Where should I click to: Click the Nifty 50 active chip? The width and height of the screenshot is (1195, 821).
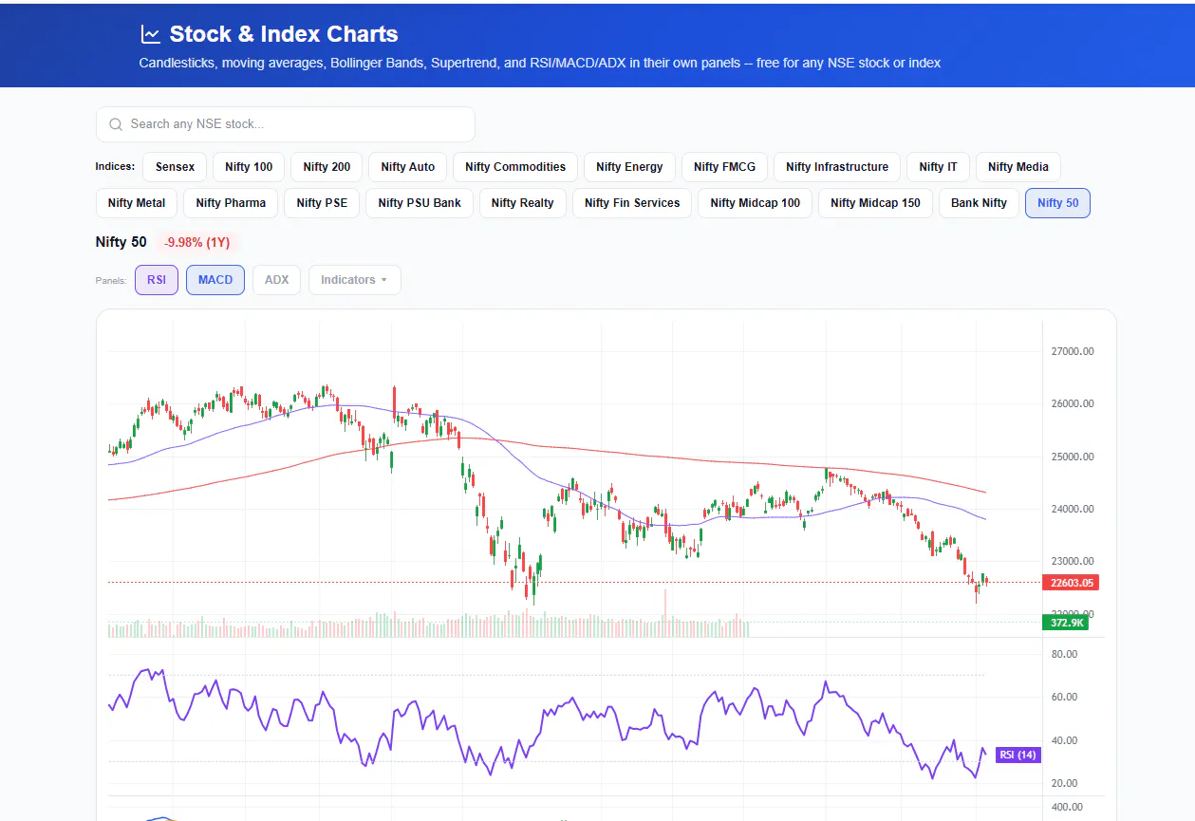point(1057,203)
